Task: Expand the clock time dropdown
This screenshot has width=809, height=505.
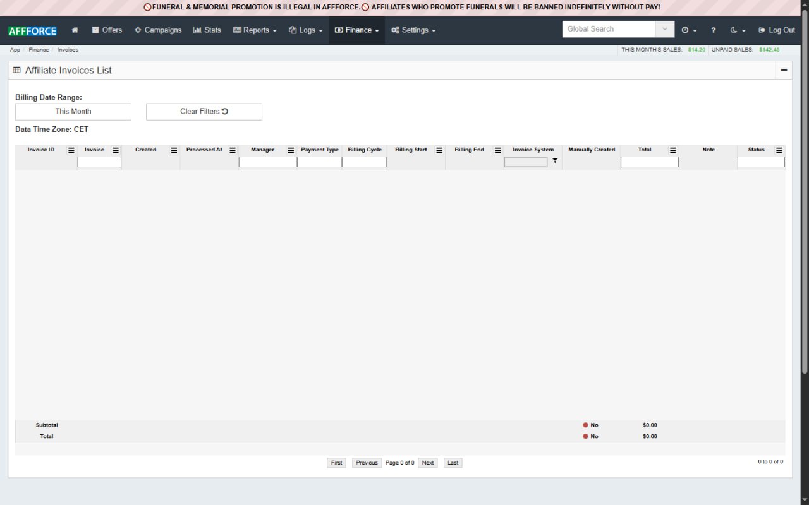Action: [x=689, y=30]
